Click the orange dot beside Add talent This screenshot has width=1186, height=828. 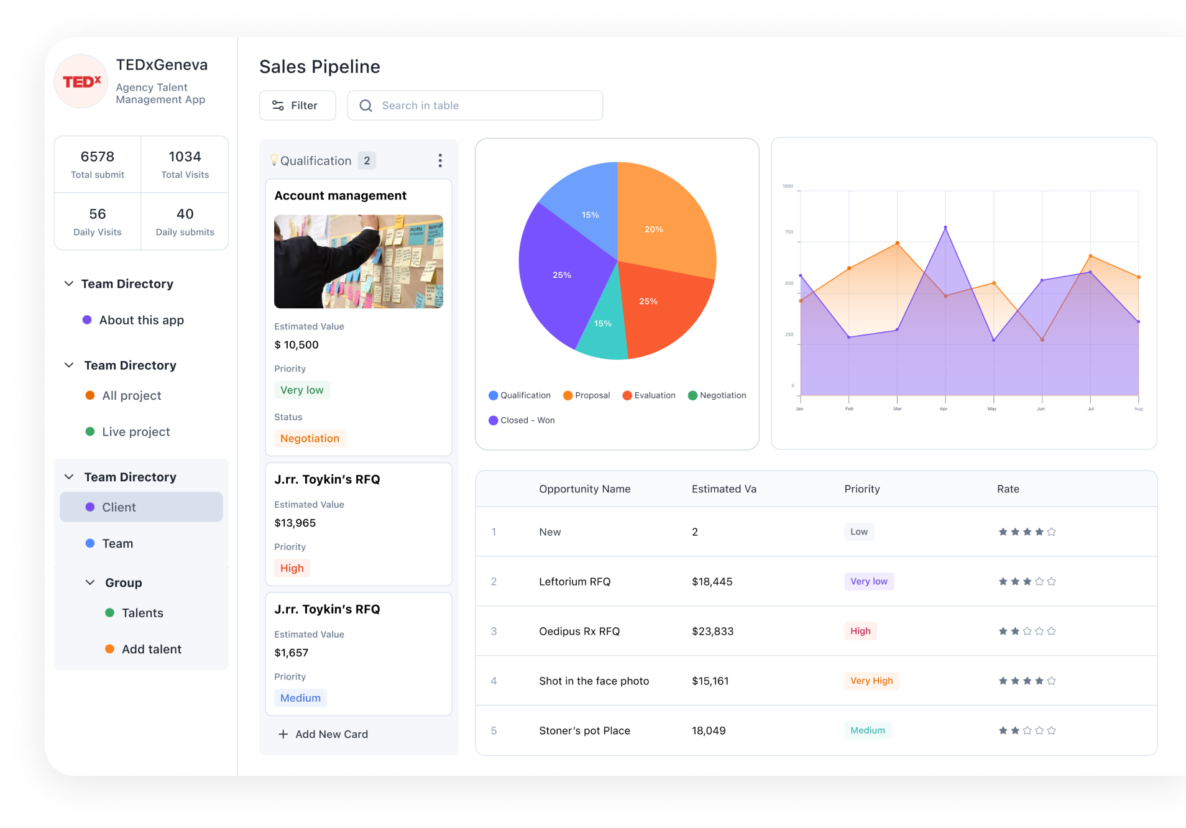[110, 649]
